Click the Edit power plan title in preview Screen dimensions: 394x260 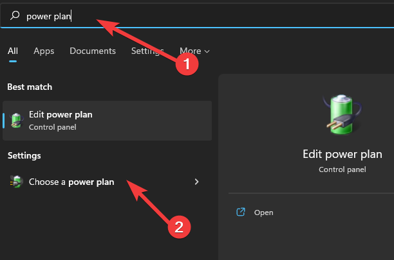(x=342, y=154)
